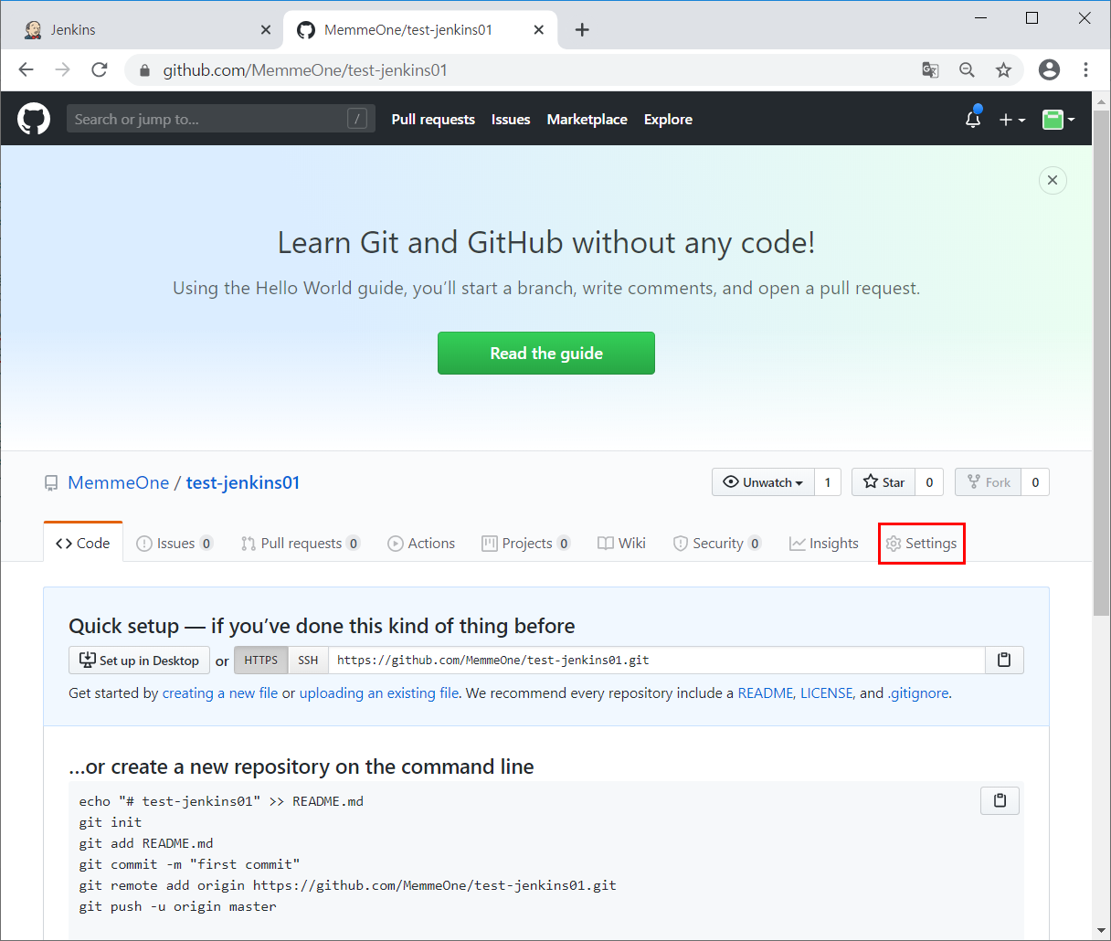Open Pull requests in top navigation

pos(433,120)
